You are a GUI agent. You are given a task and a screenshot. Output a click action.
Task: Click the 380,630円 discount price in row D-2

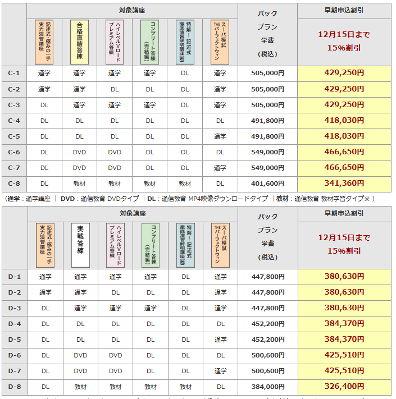[344, 292]
